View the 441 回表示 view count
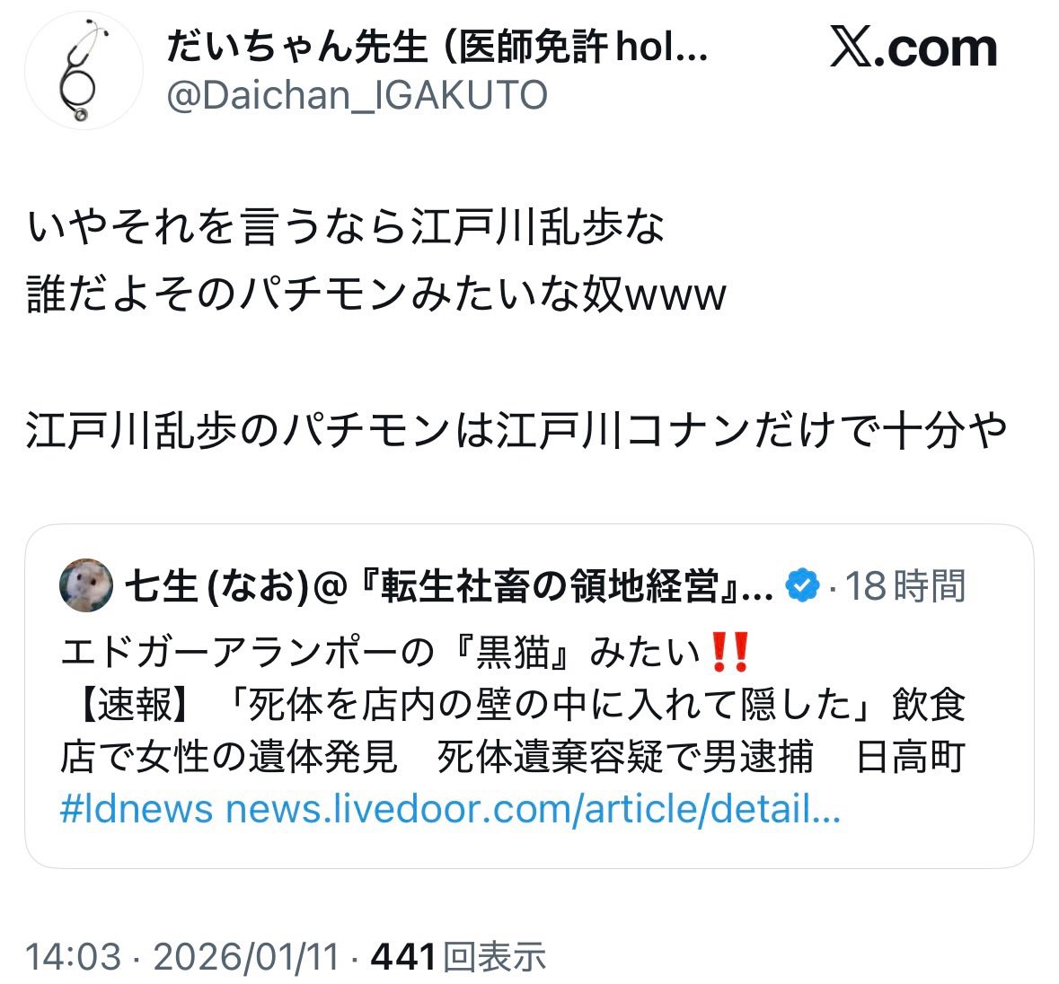1059x984 pixels. [458, 956]
